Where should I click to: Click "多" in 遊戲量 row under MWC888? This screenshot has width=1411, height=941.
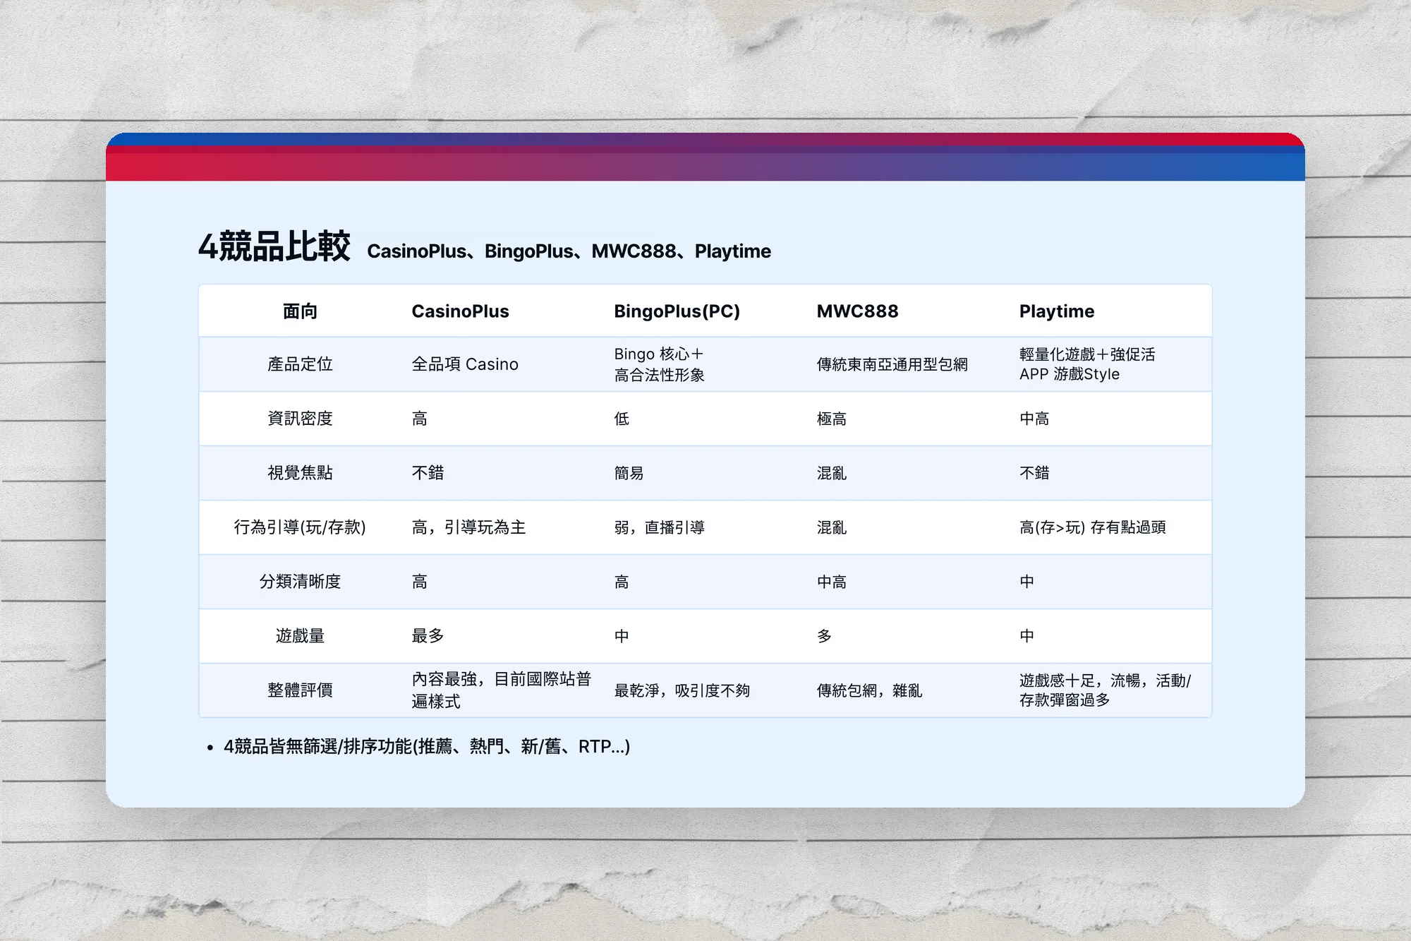click(824, 636)
